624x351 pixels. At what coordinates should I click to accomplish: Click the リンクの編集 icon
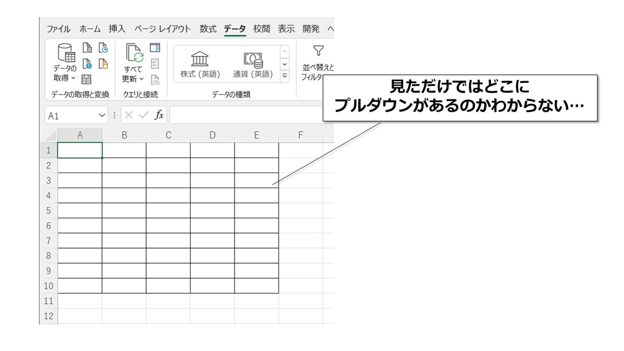154,79
